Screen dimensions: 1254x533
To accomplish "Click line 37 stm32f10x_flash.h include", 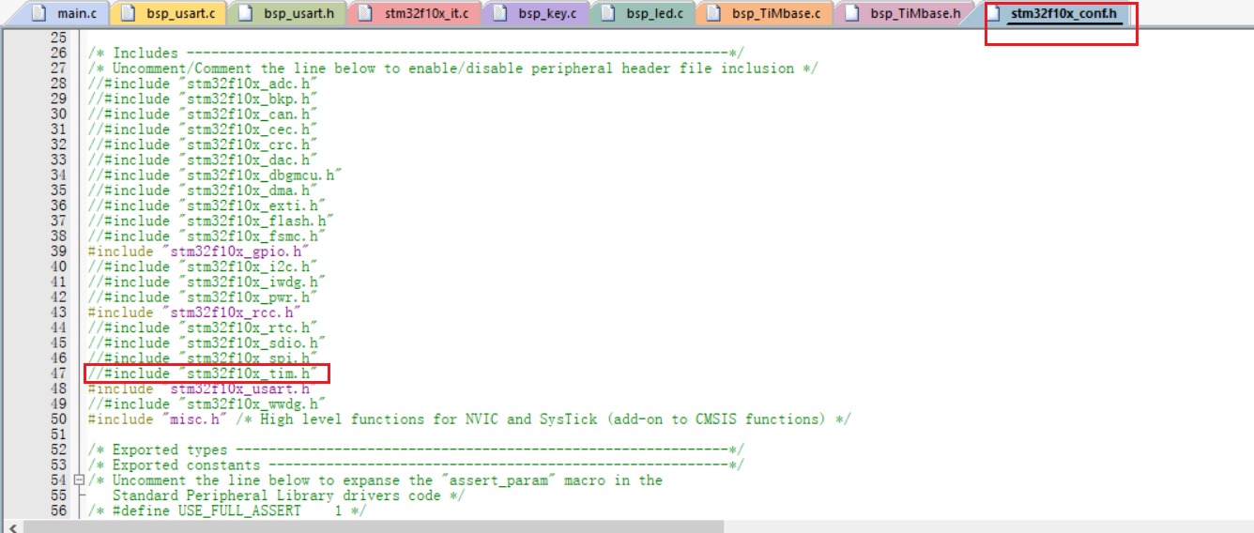I will [x=210, y=221].
